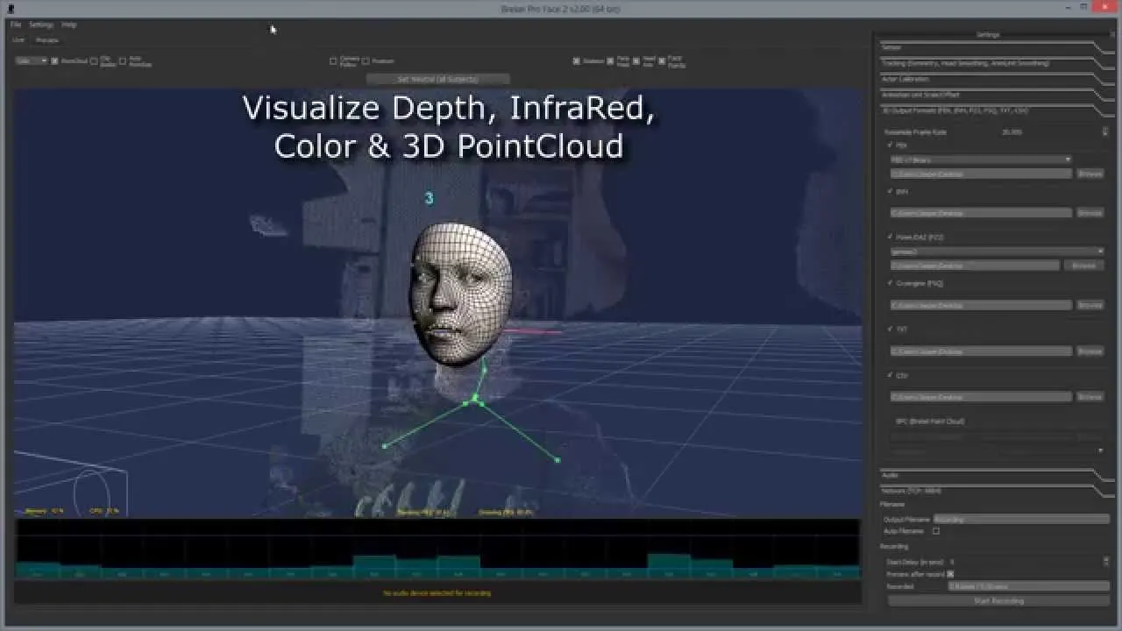Open the Poser/DAZ figure dropdown
The height and width of the screenshot is (631, 1122).
point(997,252)
